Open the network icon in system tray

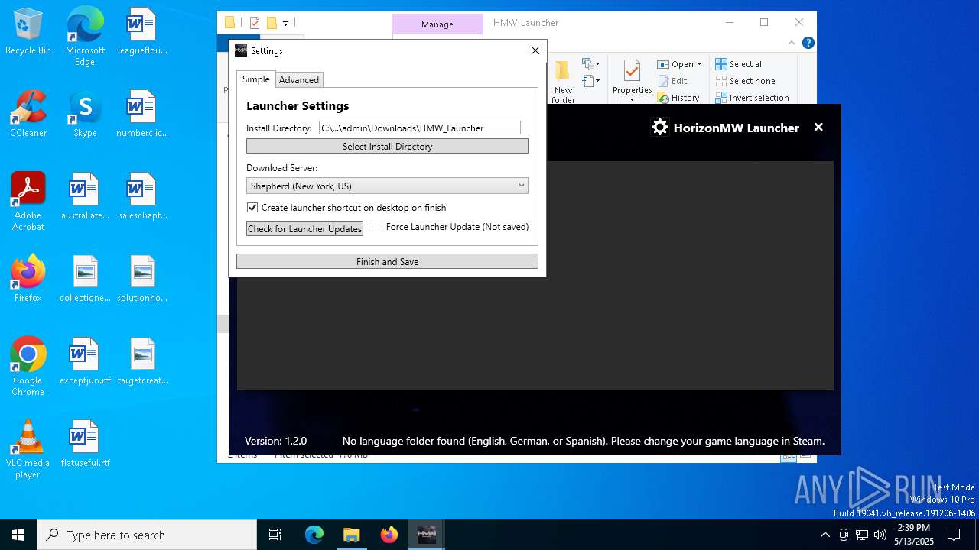click(x=862, y=535)
